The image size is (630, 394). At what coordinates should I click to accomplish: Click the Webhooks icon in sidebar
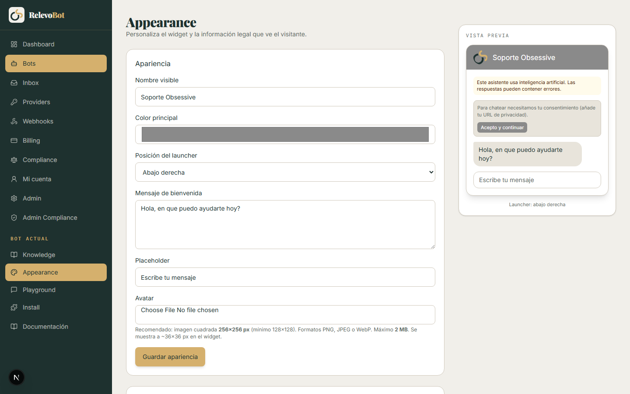point(14,121)
